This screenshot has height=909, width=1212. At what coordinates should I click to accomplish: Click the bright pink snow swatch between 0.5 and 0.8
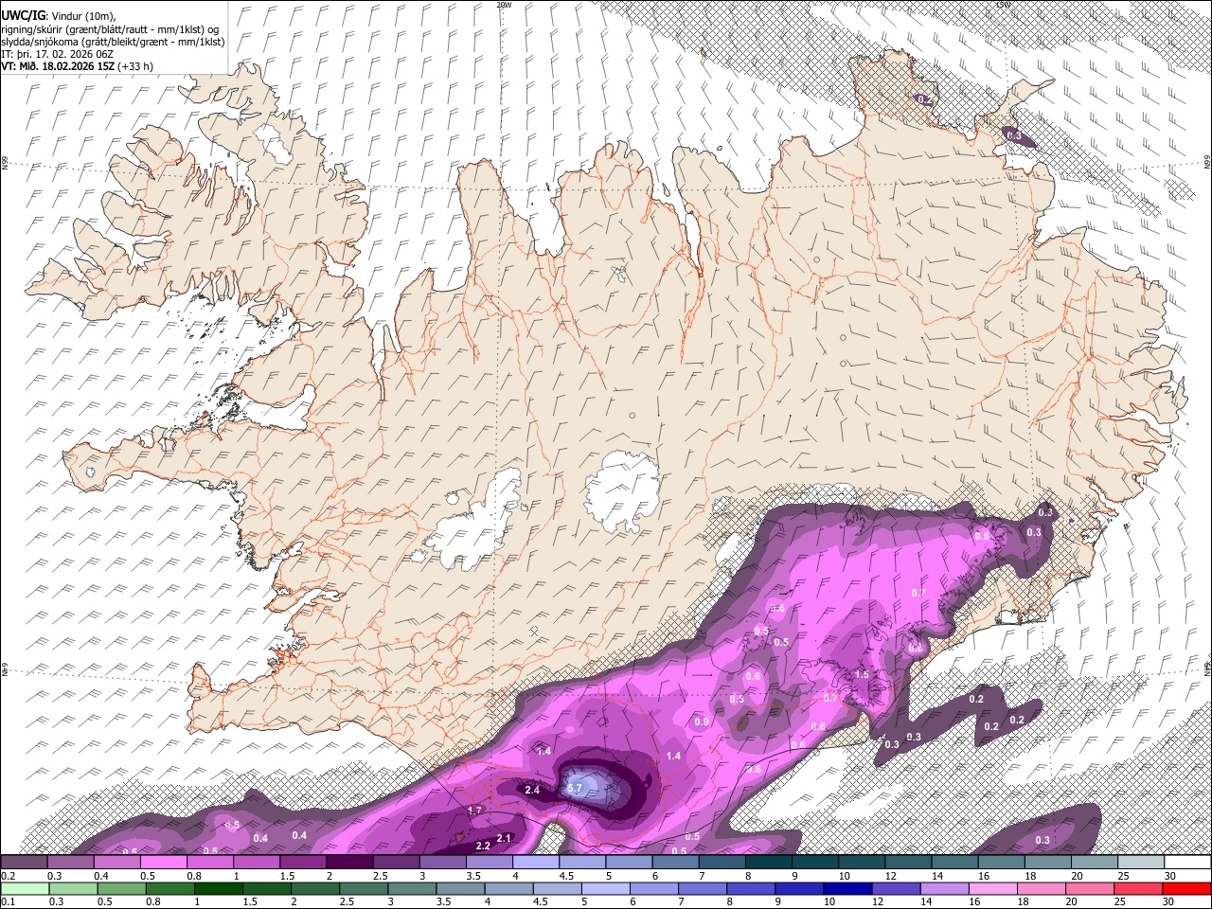click(164, 863)
